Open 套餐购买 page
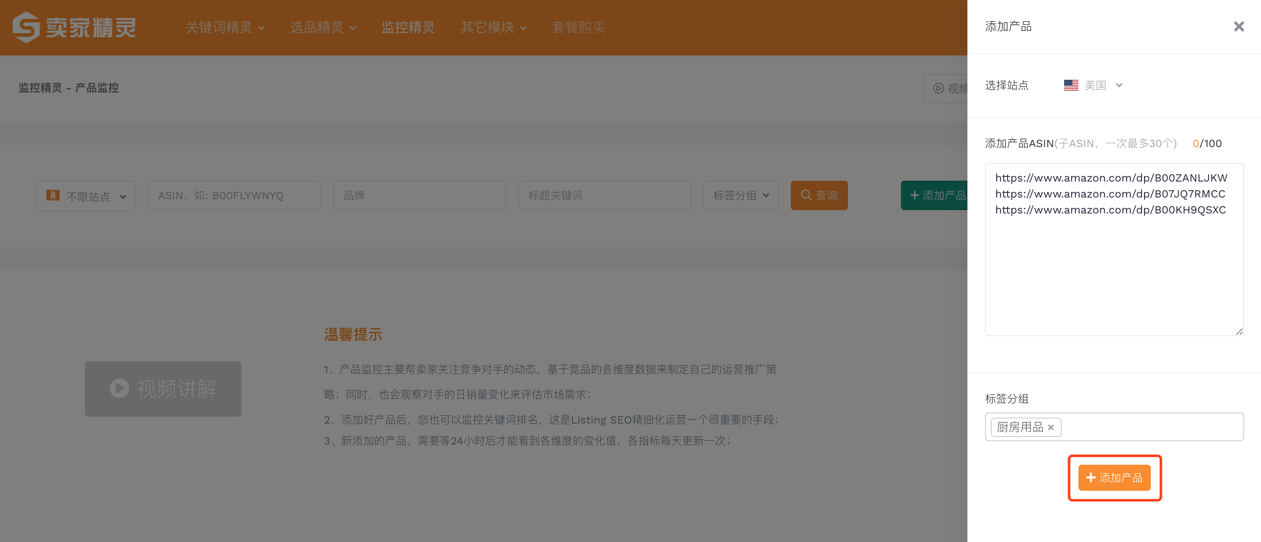Screen dimensions: 1261x542 [578, 27]
